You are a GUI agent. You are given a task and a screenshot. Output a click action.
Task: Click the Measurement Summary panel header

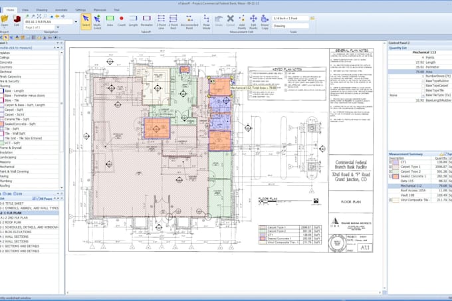pyautogui.click(x=419, y=154)
